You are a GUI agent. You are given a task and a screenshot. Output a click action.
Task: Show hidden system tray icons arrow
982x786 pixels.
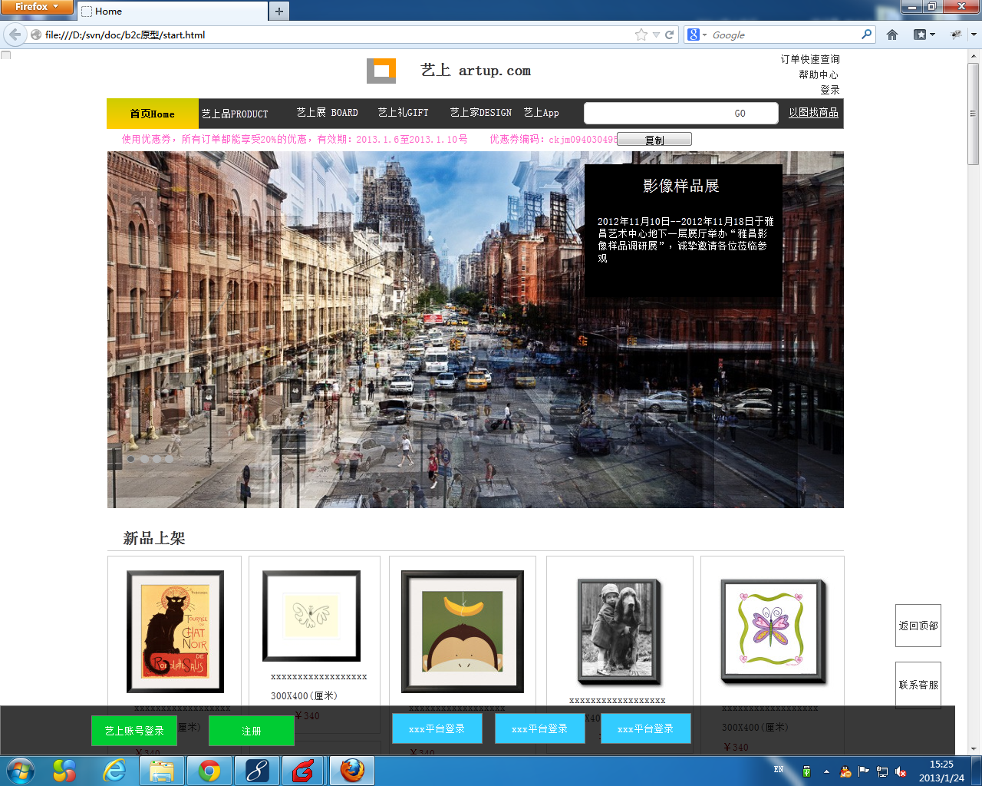(826, 771)
